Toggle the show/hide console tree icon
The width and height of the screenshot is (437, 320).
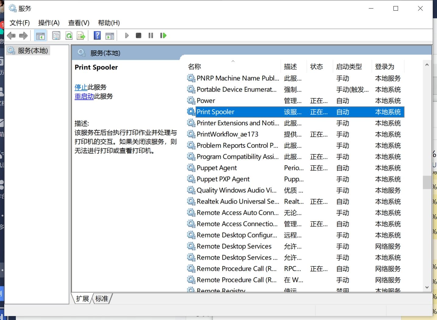coord(40,36)
